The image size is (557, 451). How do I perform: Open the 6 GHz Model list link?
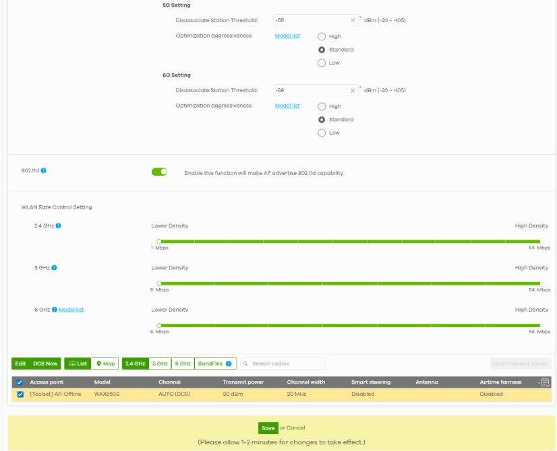(x=71, y=310)
